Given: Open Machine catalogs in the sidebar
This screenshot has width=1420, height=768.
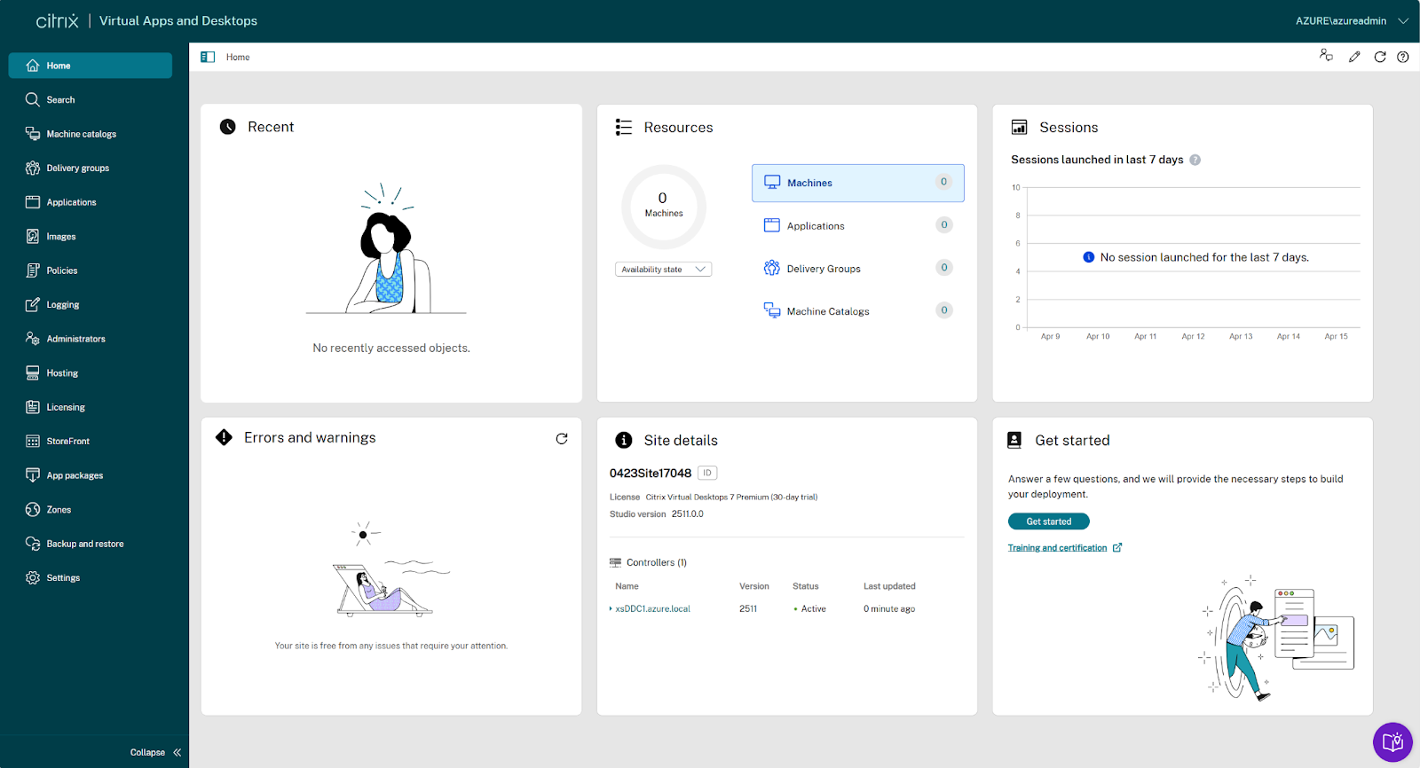Looking at the screenshot, I should point(81,134).
